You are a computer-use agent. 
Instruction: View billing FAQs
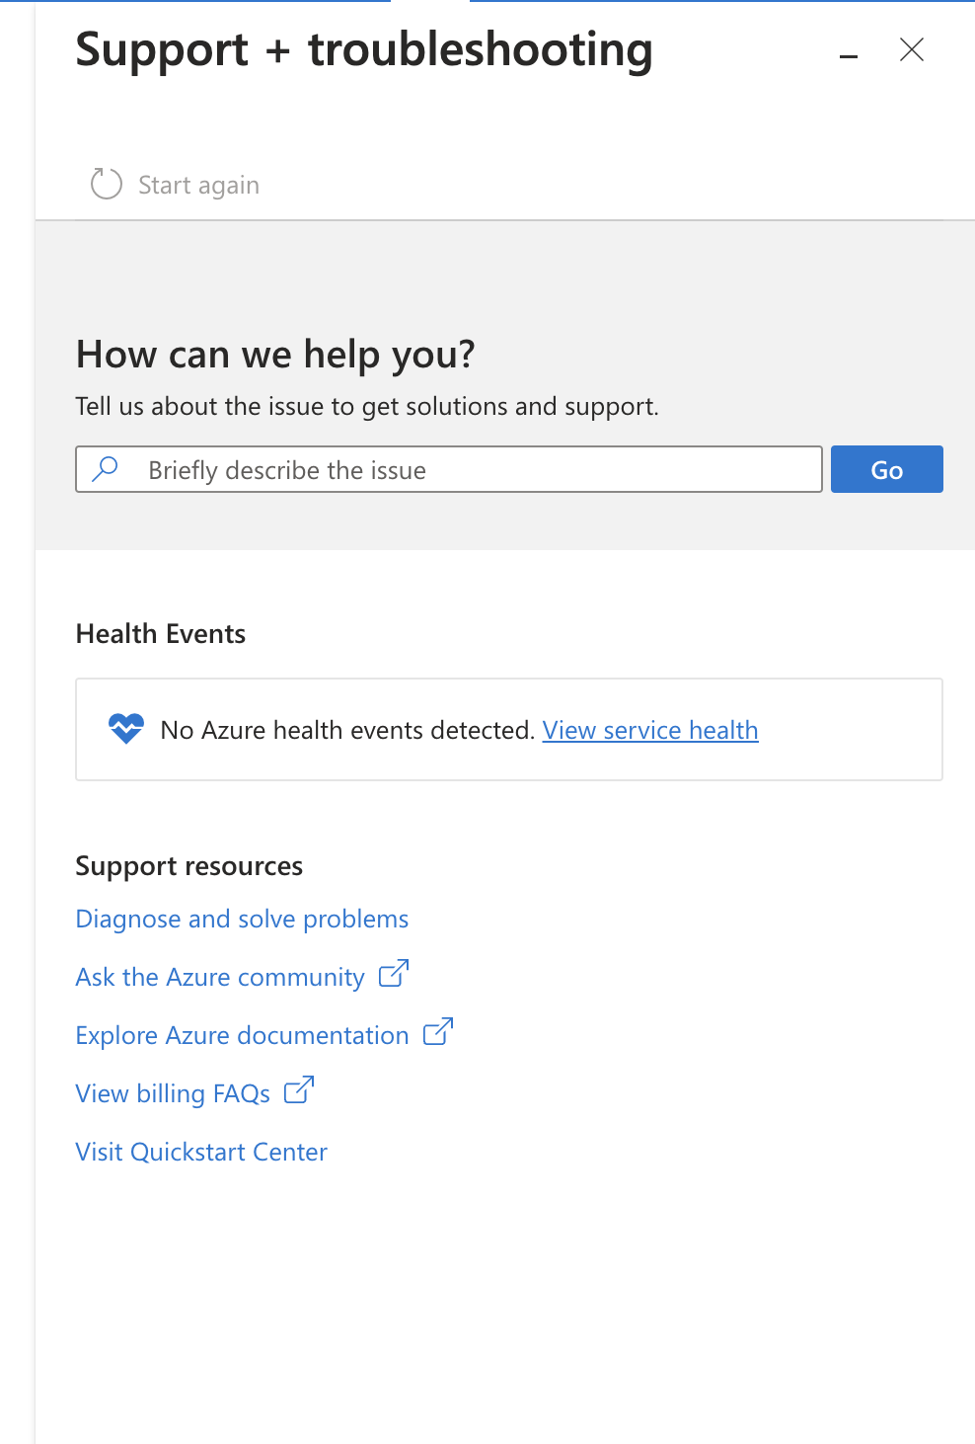pos(172,1093)
